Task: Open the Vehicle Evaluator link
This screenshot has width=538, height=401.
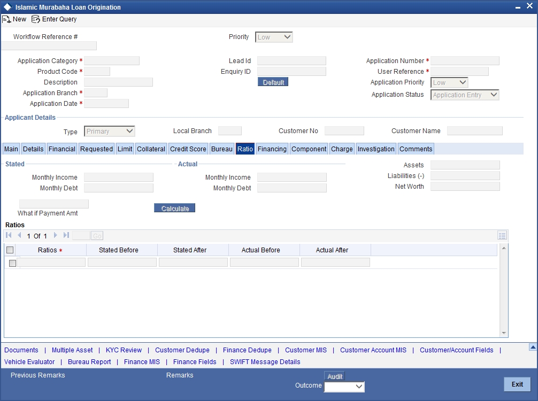Action: 29,361
